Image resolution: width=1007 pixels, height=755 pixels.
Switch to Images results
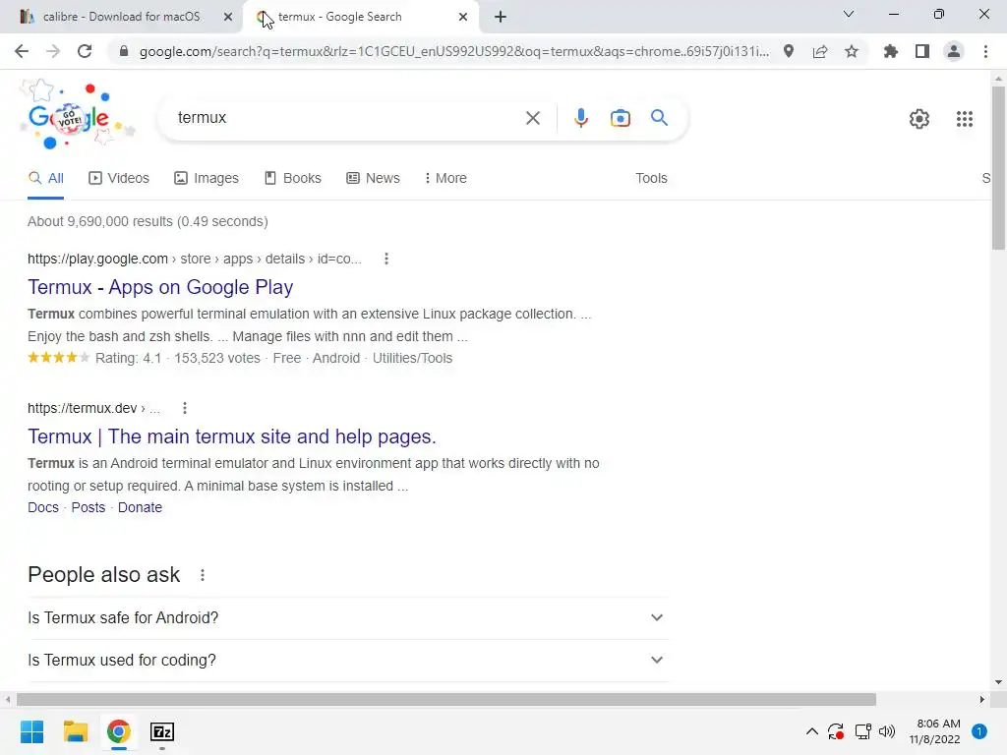(x=207, y=178)
